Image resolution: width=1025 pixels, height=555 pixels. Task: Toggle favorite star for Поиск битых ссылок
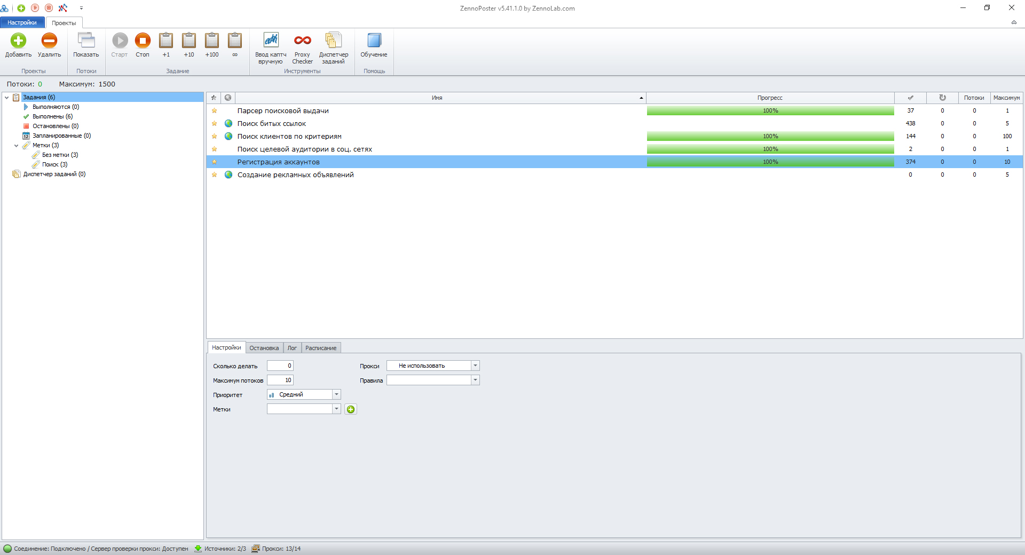tap(214, 124)
